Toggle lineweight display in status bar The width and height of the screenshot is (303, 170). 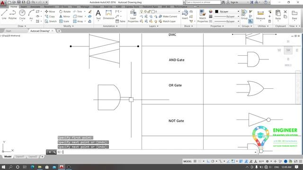(x=241, y=161)
